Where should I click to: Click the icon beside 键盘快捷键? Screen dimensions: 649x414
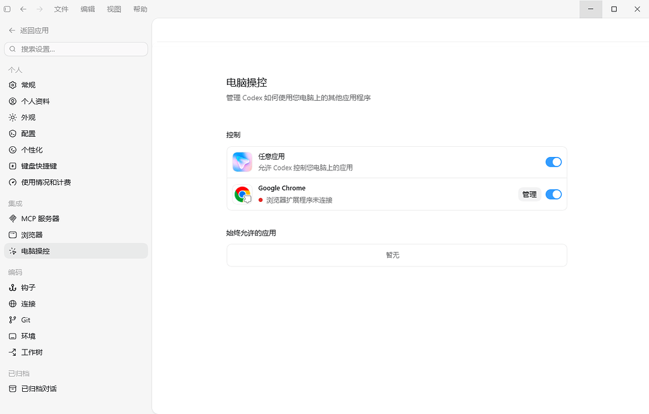(x=13, y=166)
